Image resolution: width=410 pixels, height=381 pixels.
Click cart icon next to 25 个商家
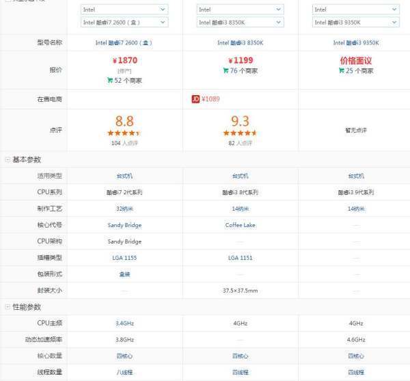342,70
